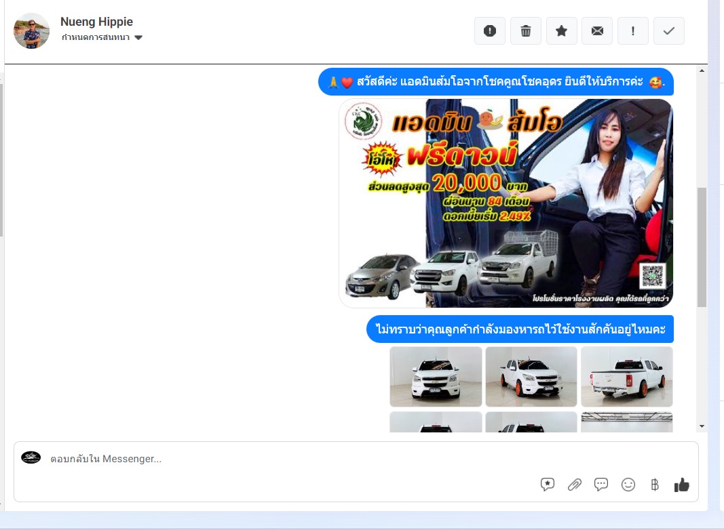This screenshot has height=530, width=724.
Task: View the first white pickup truck front photo
Action: (x=436, y=377)
